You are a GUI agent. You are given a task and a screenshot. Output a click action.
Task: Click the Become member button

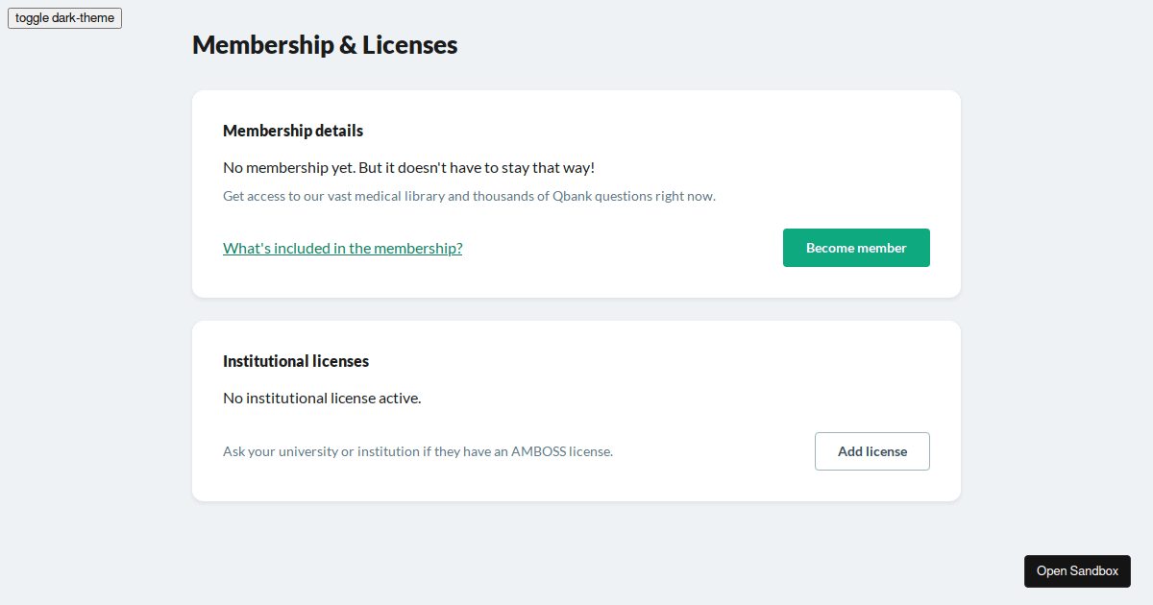tap(856, 248)
